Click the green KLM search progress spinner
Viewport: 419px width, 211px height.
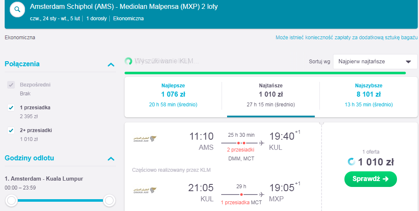128,61
